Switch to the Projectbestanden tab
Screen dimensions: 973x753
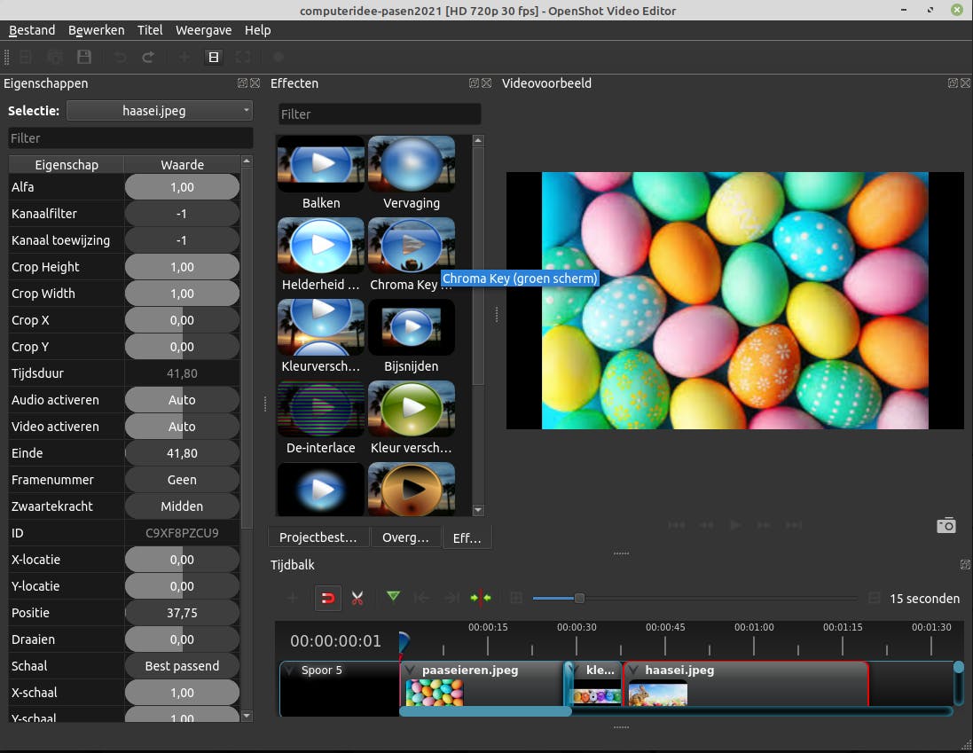[x=318, y=537]
